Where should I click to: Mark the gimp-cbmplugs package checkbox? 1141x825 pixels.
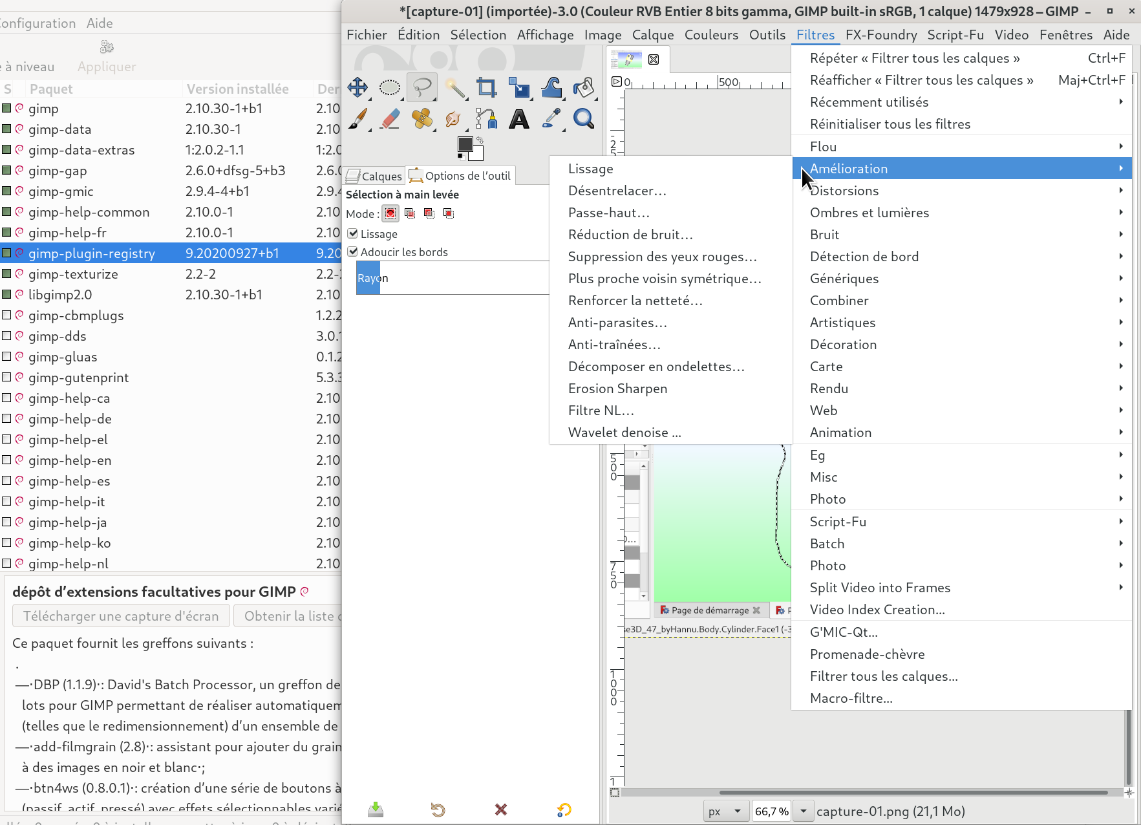[6, 315]
